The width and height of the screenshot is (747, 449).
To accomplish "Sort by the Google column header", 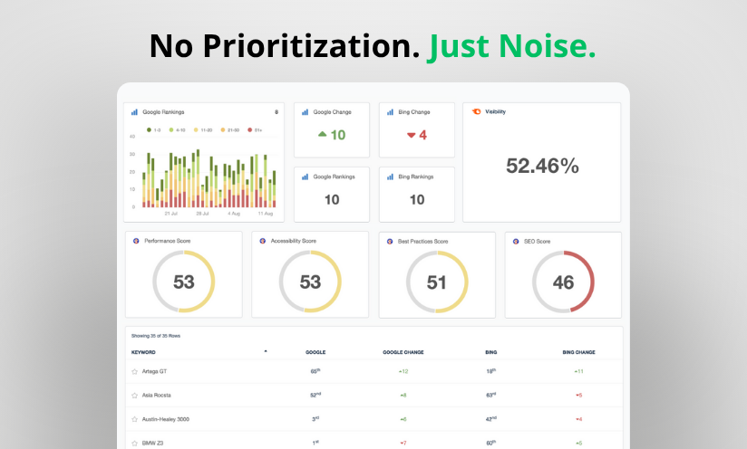I will click(x=315, y=351).
